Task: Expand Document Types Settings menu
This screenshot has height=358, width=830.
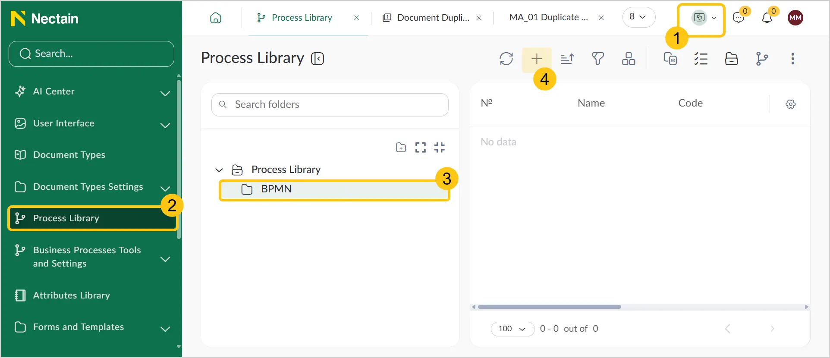Action: [165, 188]
